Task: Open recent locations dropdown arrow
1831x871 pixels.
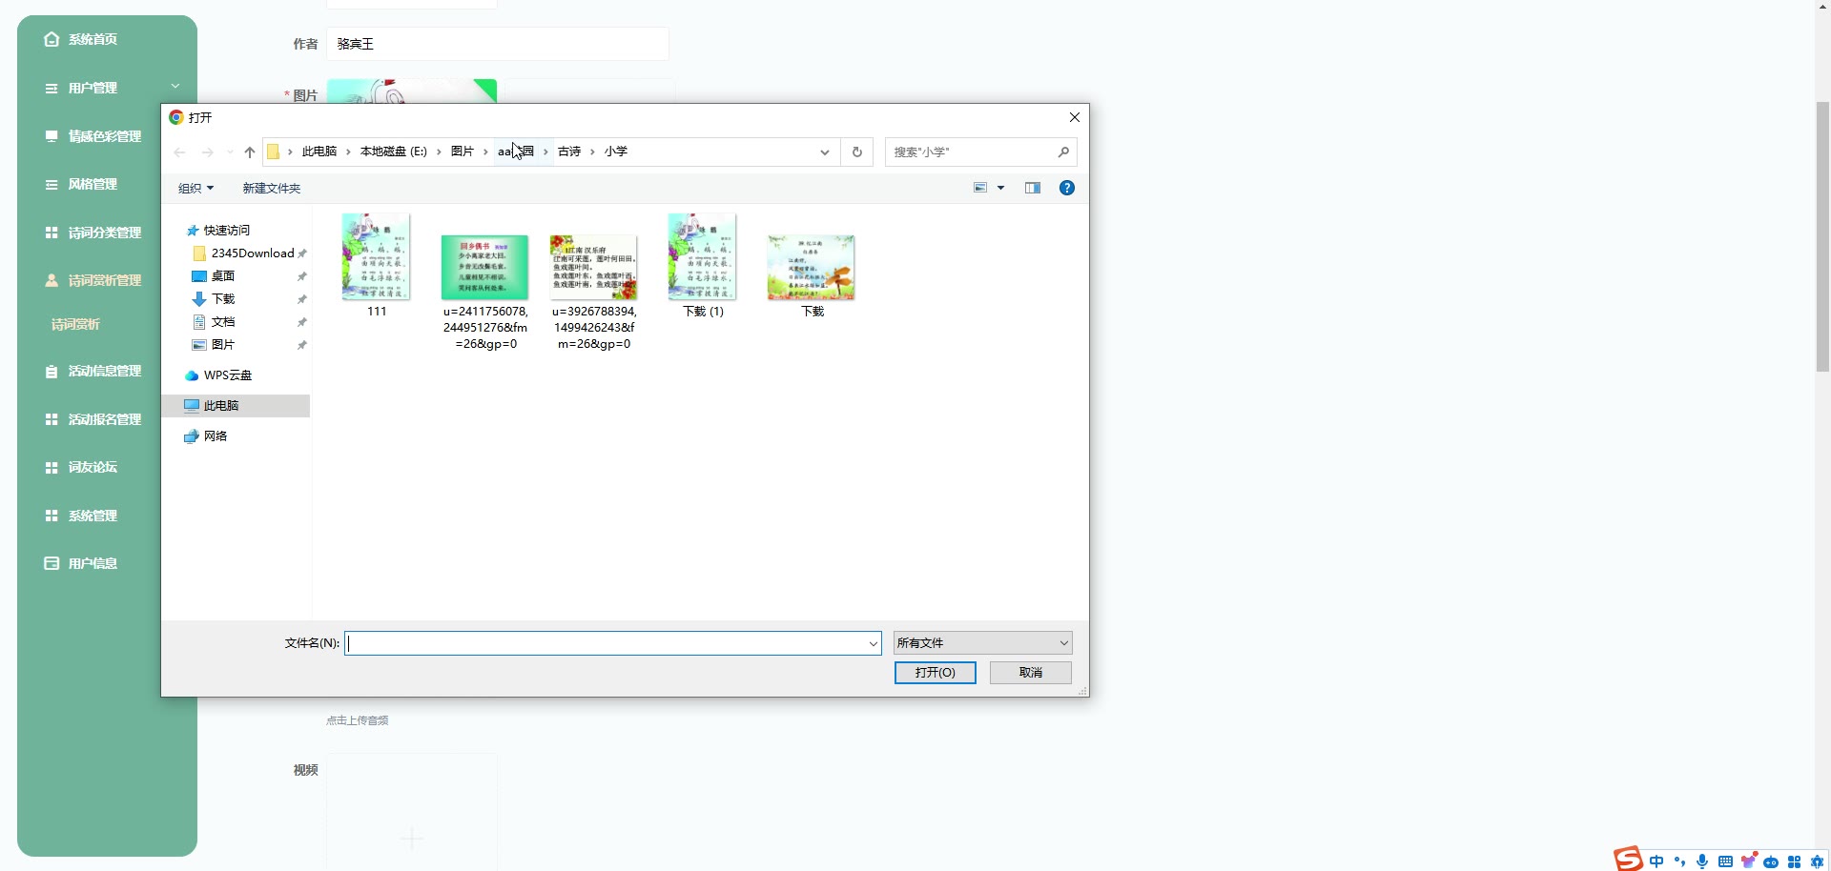Action: click(x=230, y=152)
